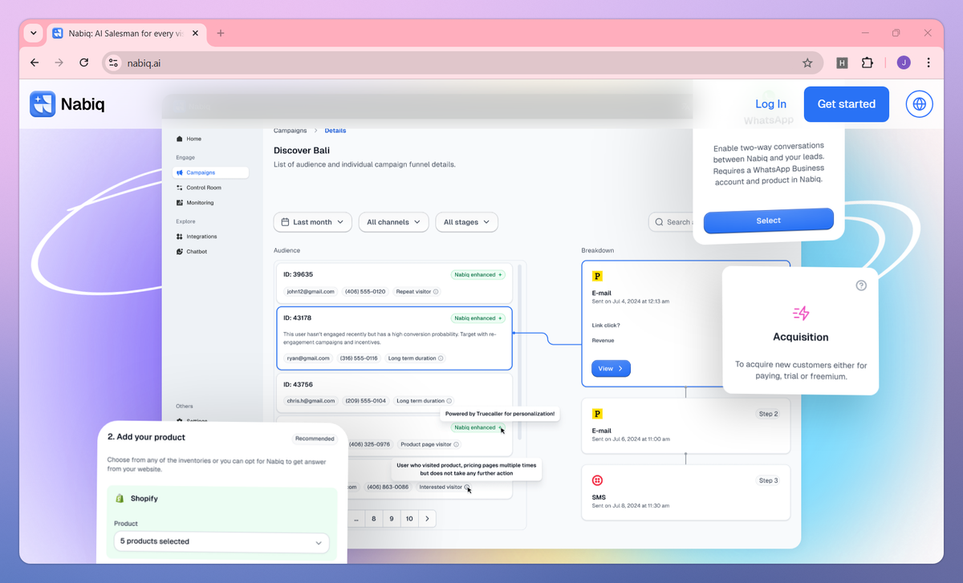Click the nabiq.ai address bar

point(462,63)
